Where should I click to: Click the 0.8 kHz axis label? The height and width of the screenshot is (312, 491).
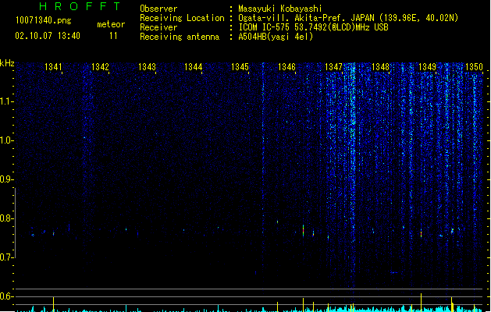[x=7, y=218]
